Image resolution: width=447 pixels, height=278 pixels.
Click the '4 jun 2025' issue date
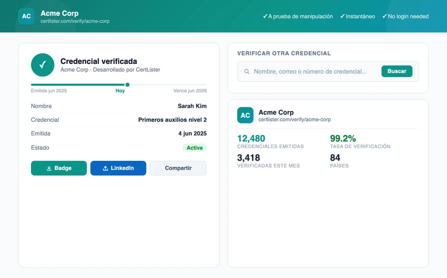pos(193,133)
